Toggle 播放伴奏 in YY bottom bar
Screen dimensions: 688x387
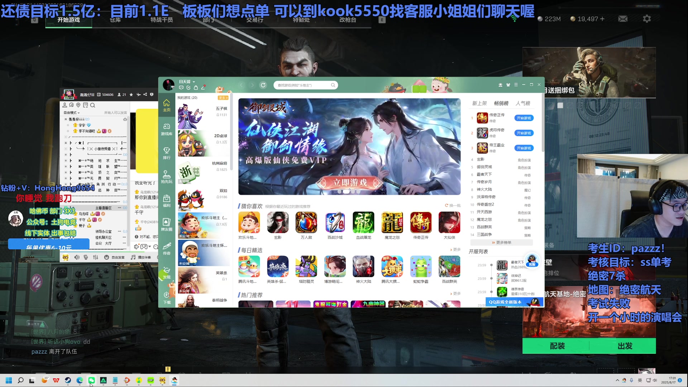141,257
